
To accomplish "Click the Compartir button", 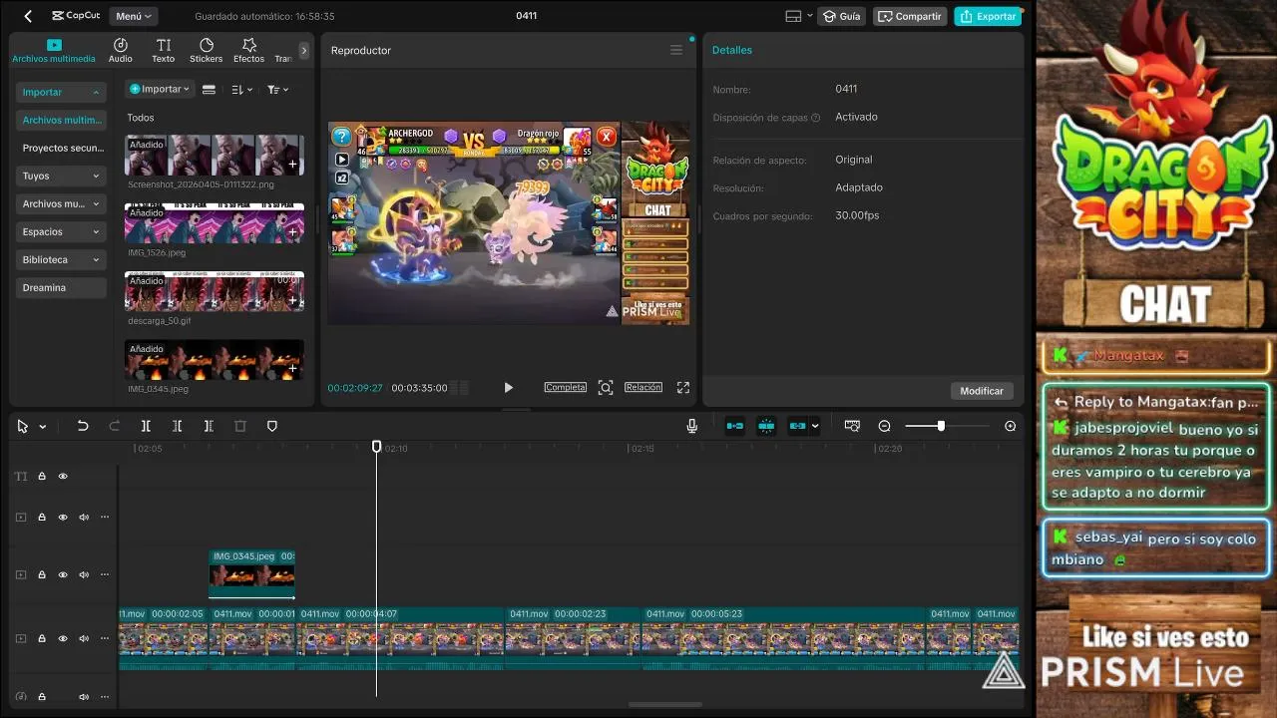I will pyautogui.click(x=910, y=16).
